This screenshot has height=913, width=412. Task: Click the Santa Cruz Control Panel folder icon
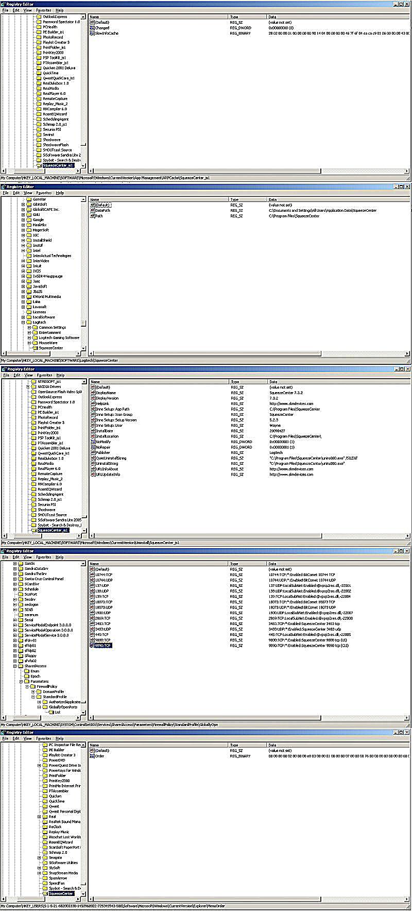click(x=21, y=579)
